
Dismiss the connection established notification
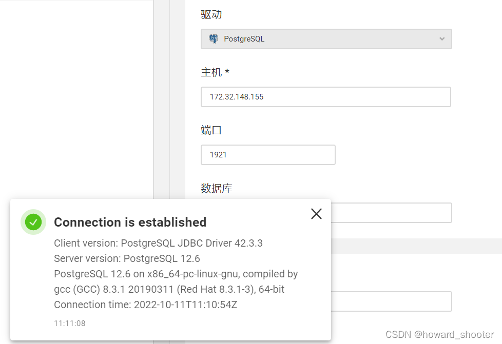[x=316, y=214]
